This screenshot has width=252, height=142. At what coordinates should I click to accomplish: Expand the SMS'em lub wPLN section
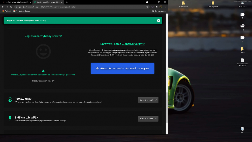pos(148,119)
